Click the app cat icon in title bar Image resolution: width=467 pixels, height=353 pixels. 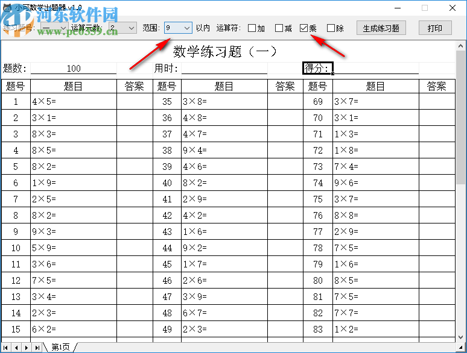coord(7,7)
